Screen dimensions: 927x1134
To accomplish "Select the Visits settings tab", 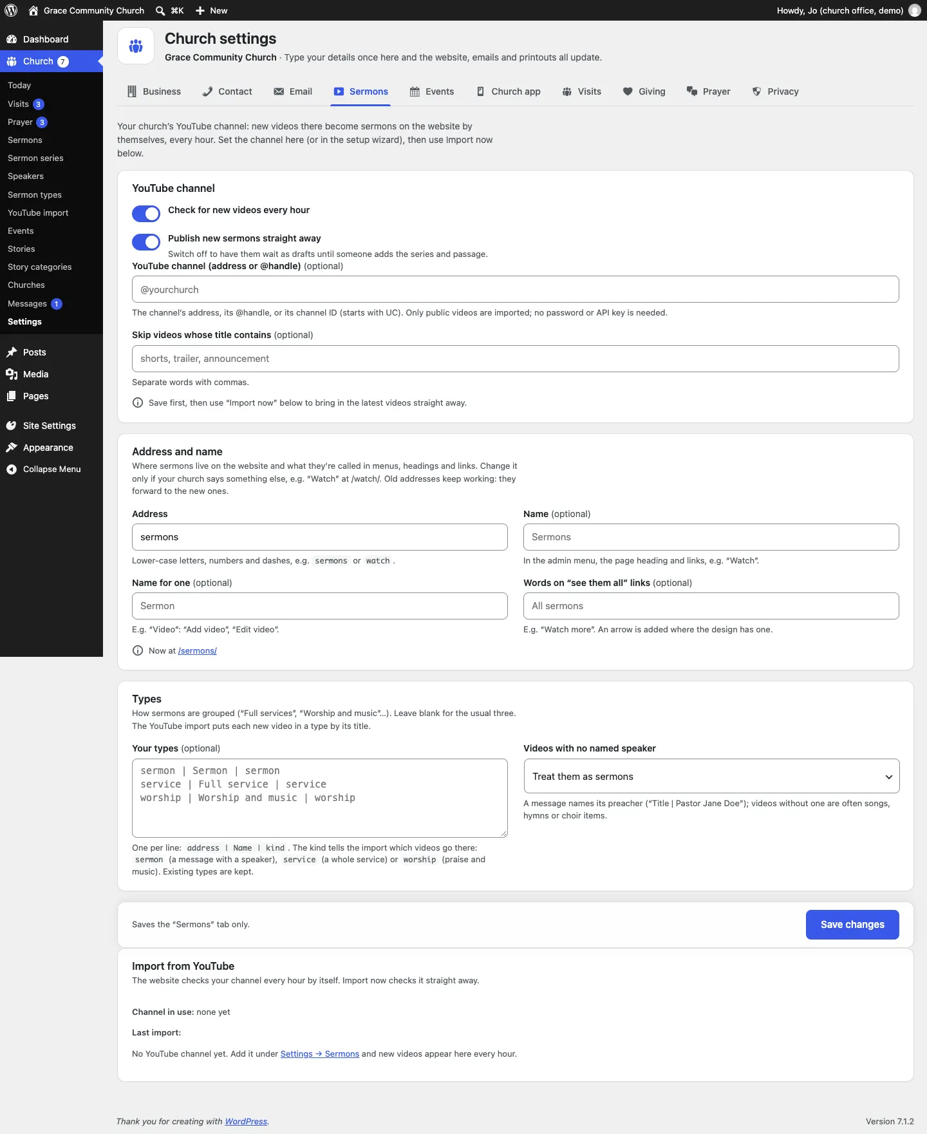I will pyautogui.click(x=581, y=91).
